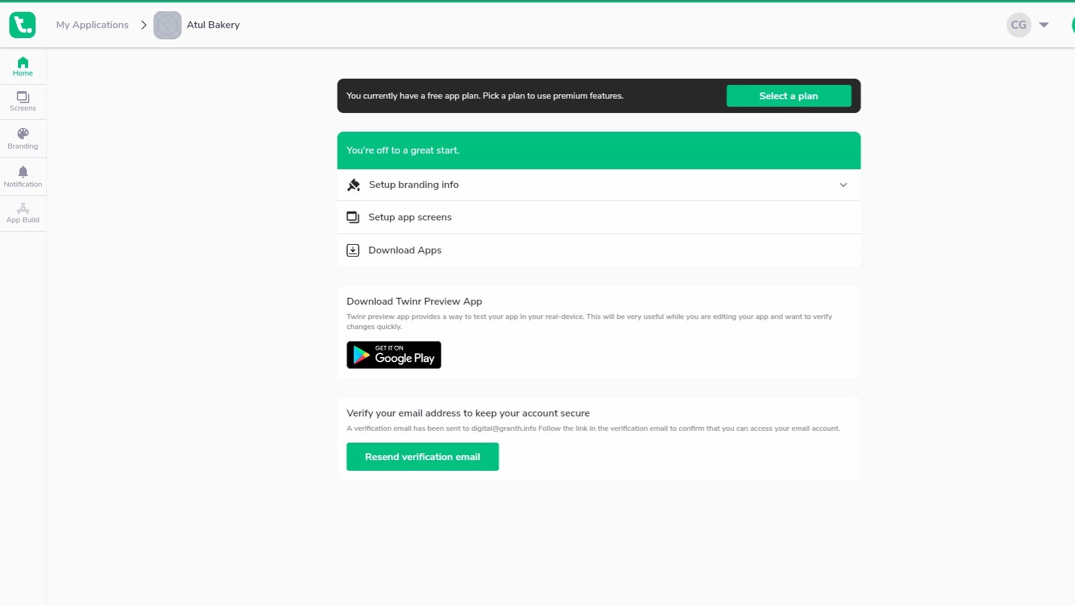1075x605 pixels.
Task: Click the Twinr logo icon
Action: coord(22,25)
